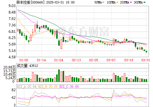Click the 03-31 date axis label
153x107 pixels.
point(146,60)
